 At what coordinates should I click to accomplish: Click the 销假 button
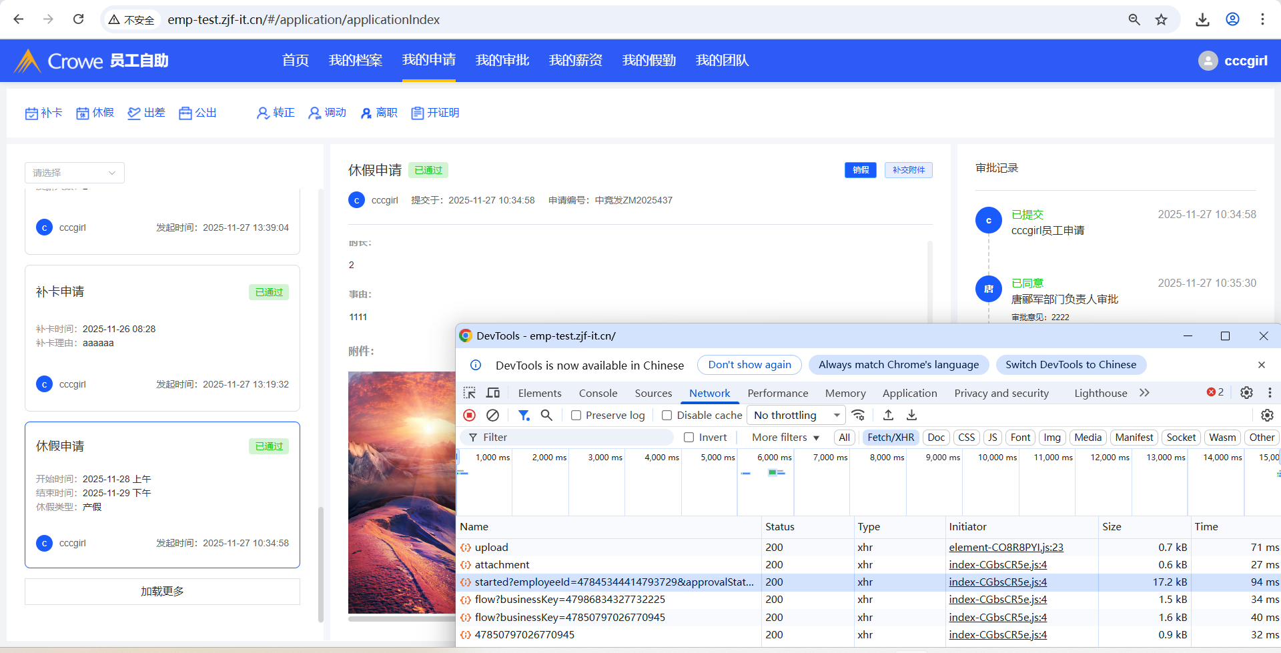(860, 170)
